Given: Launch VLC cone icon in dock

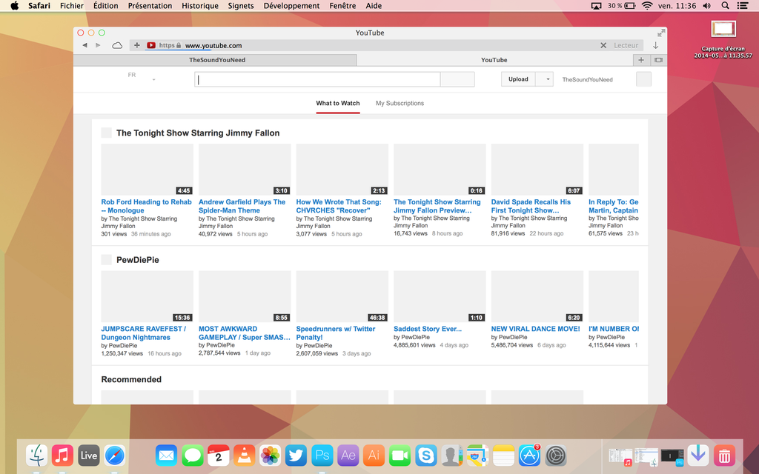Looking at the screenshot, I should coord(244,455).
